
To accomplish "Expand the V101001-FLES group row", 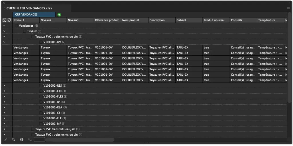I will click(4, 97).
